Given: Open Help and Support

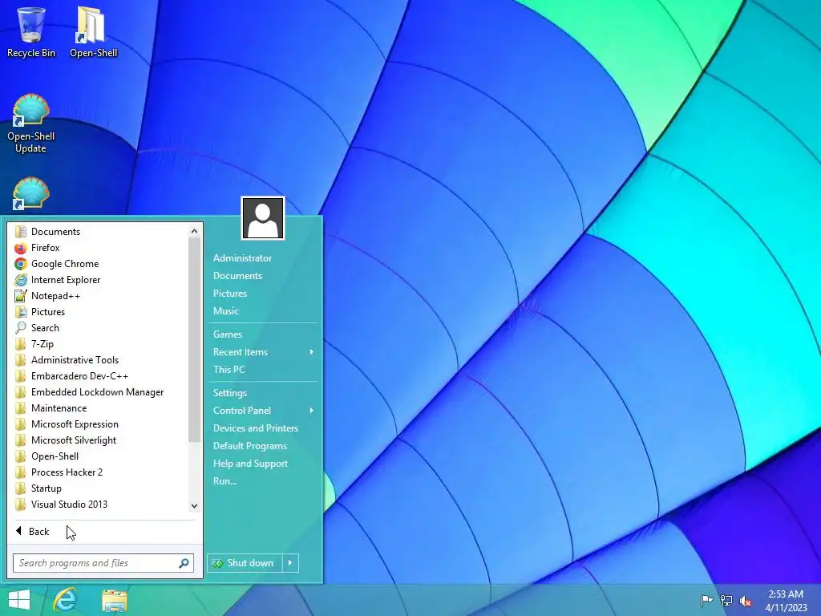Looking at the screenshot, I should 250,464.
